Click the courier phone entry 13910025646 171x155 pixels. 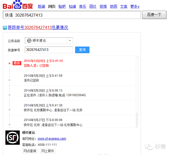(x=76, y=95)
